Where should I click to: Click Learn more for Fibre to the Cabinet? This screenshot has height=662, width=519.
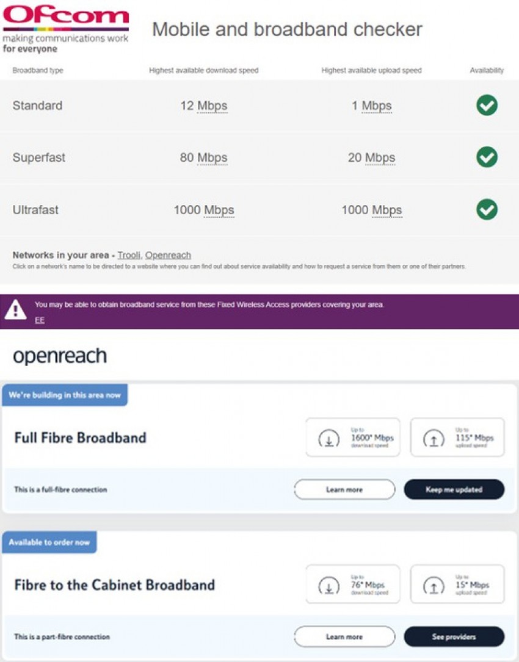tap(344, 637)
